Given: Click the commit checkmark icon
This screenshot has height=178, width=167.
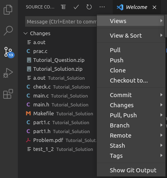Looking at the screenshot, I should click(76, 7).
